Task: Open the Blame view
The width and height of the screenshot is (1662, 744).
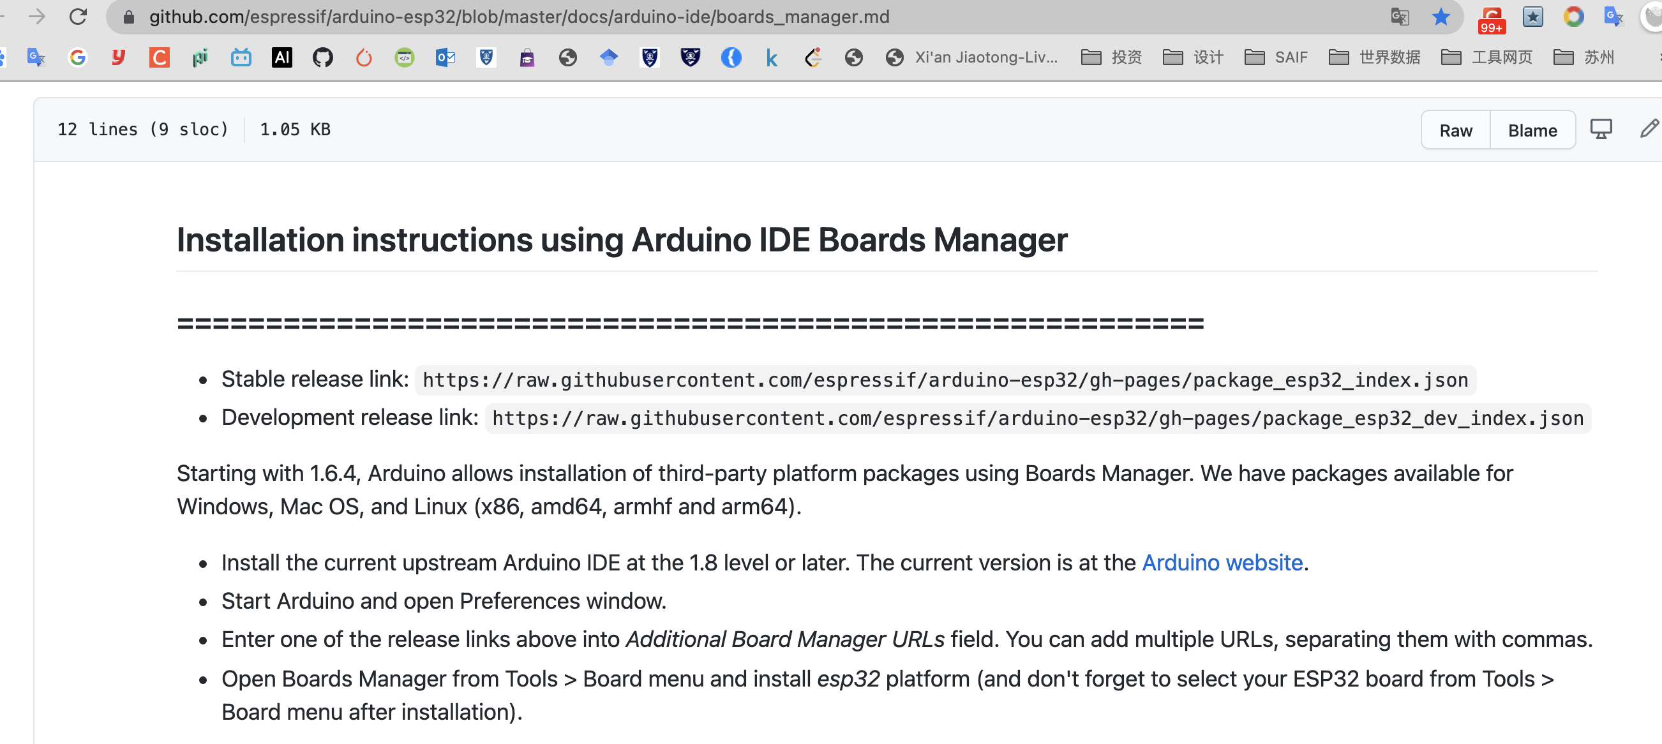Action: (x=1532, y=130)
